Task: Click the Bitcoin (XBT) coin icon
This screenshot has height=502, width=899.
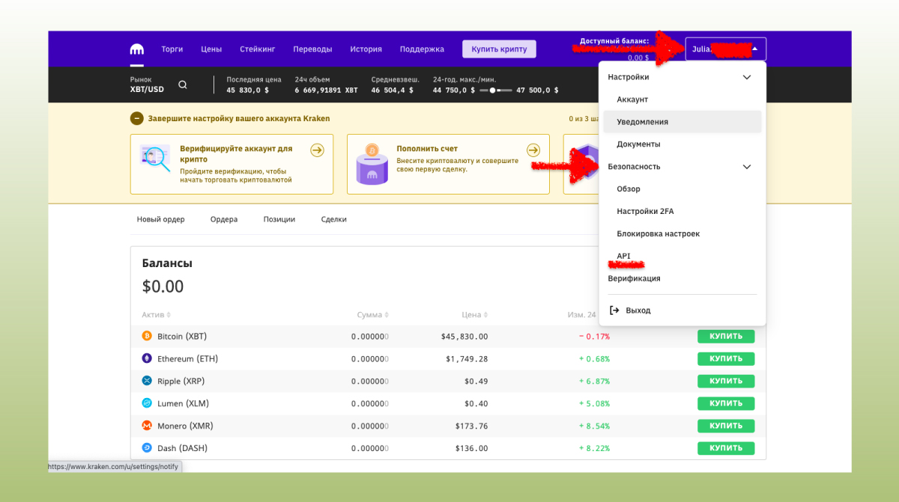Action: (x=147, y=337)
